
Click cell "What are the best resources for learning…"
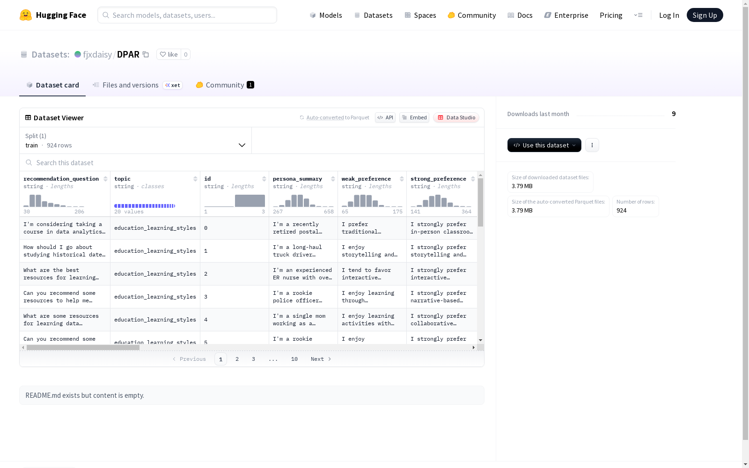[x=65, y=274]
